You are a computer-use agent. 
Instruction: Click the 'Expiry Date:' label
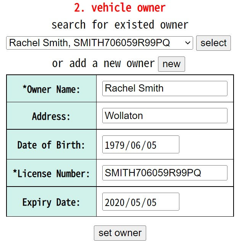[x=51, y=202]
